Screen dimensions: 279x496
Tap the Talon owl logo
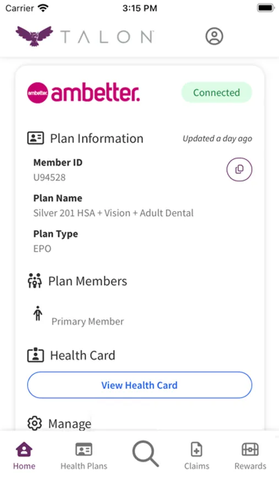[35, 36]
